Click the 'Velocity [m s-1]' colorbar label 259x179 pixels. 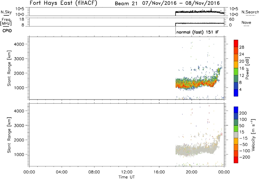point(253,135)
